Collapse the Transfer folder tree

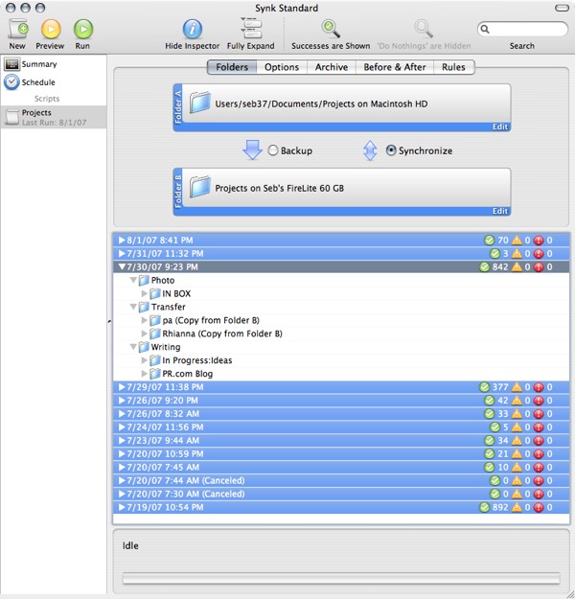133,307
